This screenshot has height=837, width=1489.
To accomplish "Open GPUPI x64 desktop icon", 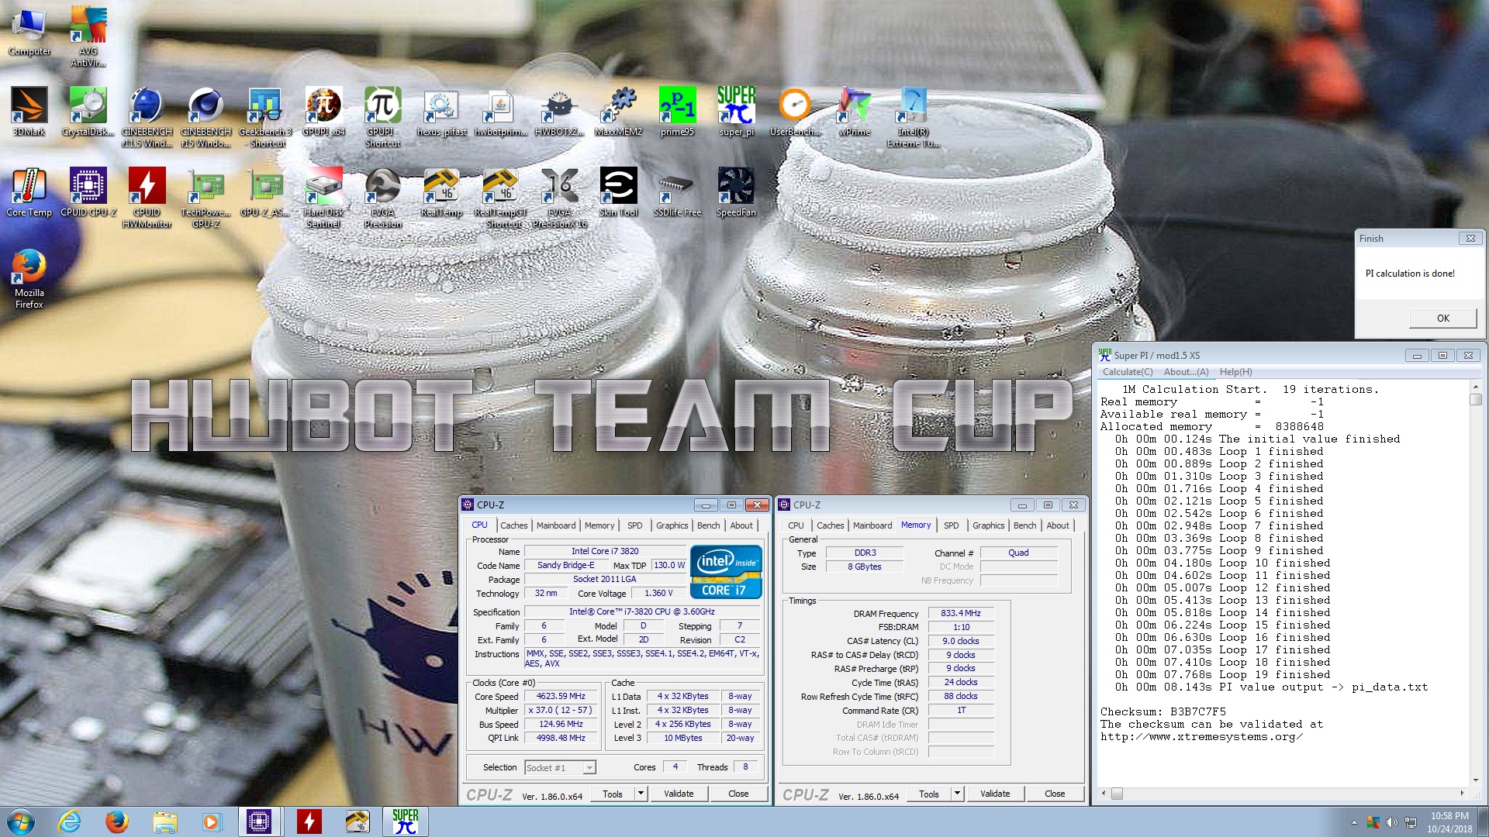I will click(x=324, y=111).
